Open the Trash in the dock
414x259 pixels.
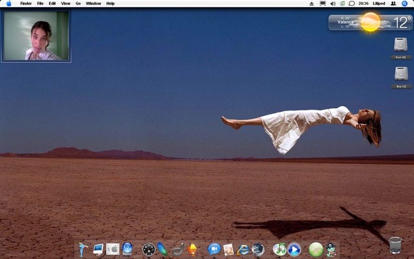point(395,245)
